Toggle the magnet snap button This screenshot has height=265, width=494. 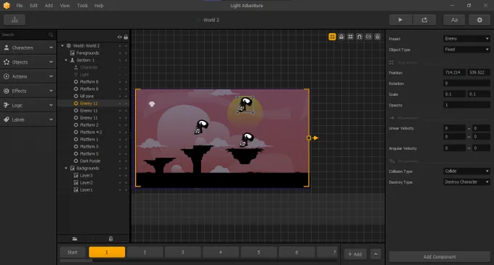click(x=359, y=37)
